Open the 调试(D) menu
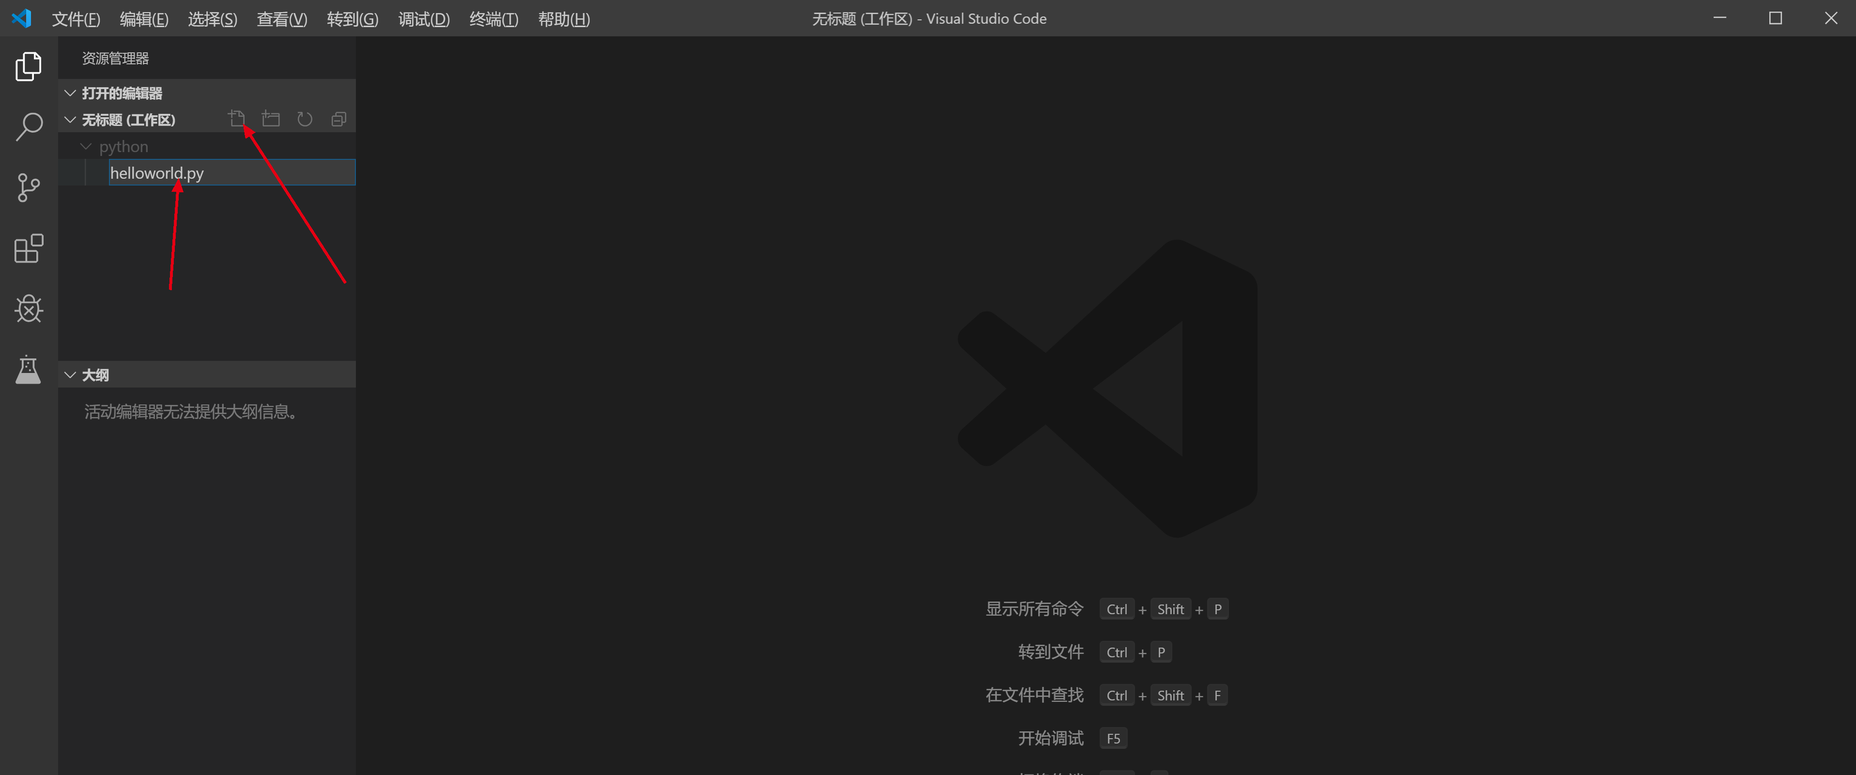 [x=424, y=19]
